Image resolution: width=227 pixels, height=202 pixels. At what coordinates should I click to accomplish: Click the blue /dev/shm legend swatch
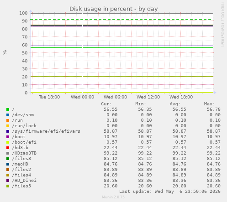pyautogui.click(x=8, y=115)
